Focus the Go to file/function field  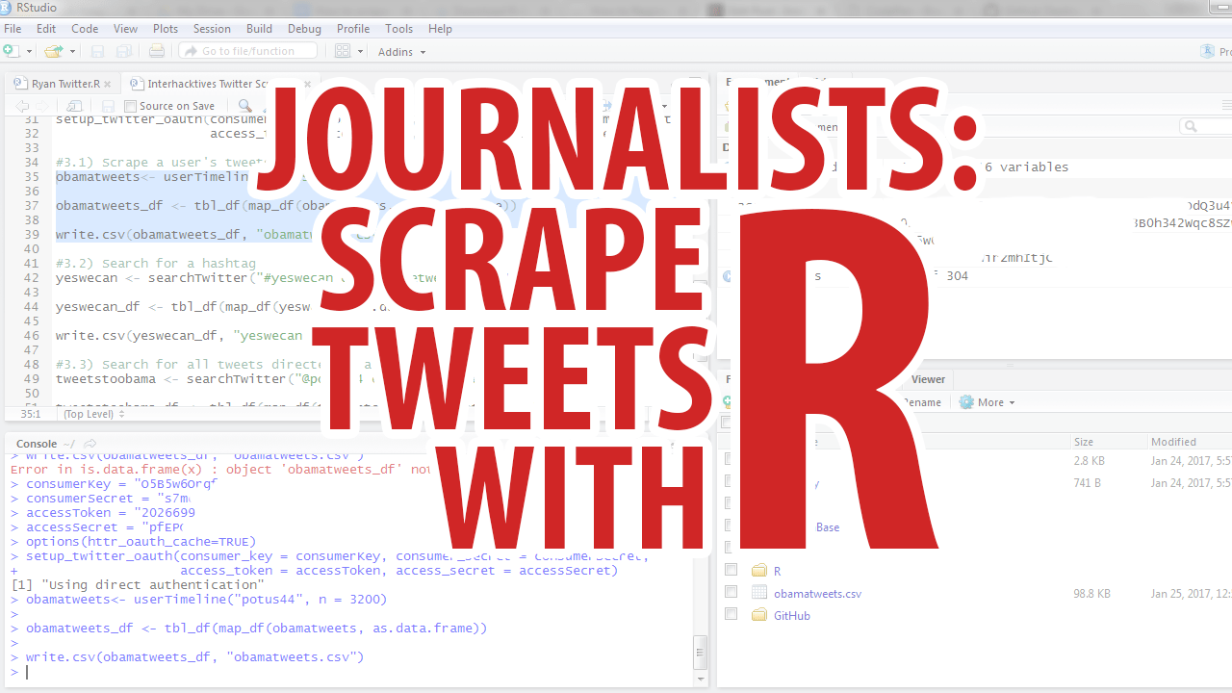(x=247, y=51)
